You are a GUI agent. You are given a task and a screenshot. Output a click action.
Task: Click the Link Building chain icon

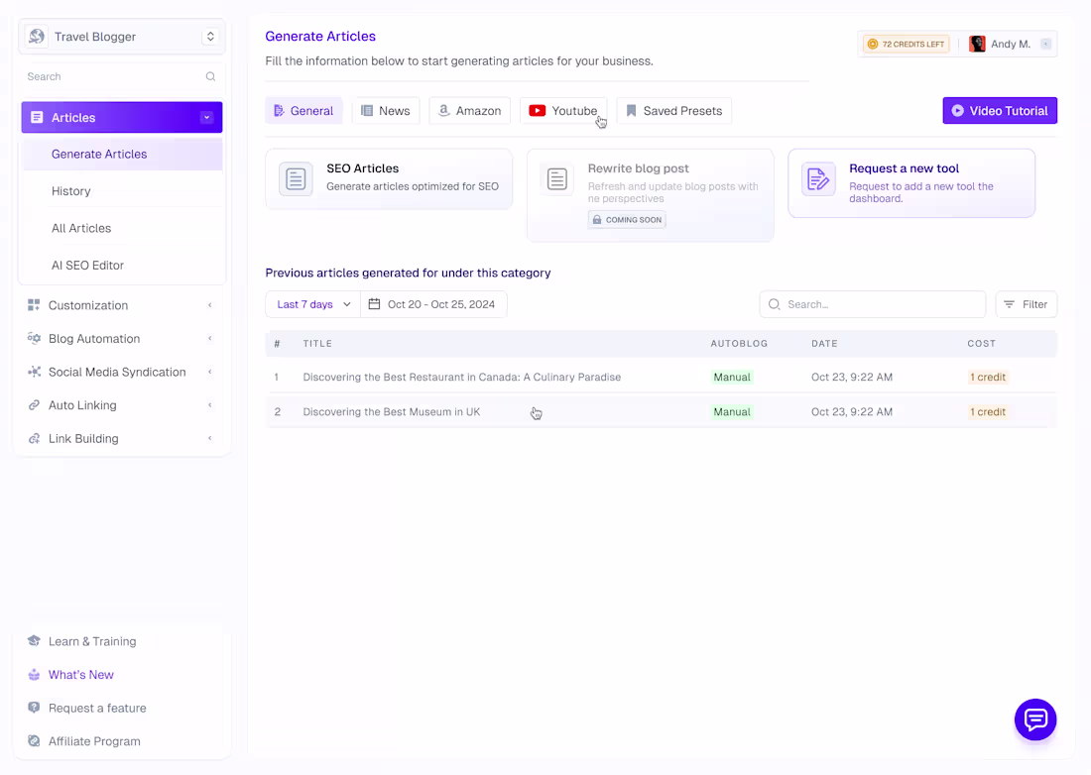(33, 438)
